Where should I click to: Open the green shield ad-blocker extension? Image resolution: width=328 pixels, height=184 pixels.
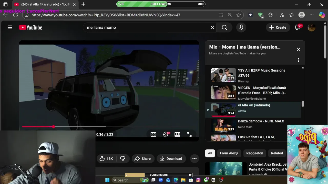pos(260,15)
